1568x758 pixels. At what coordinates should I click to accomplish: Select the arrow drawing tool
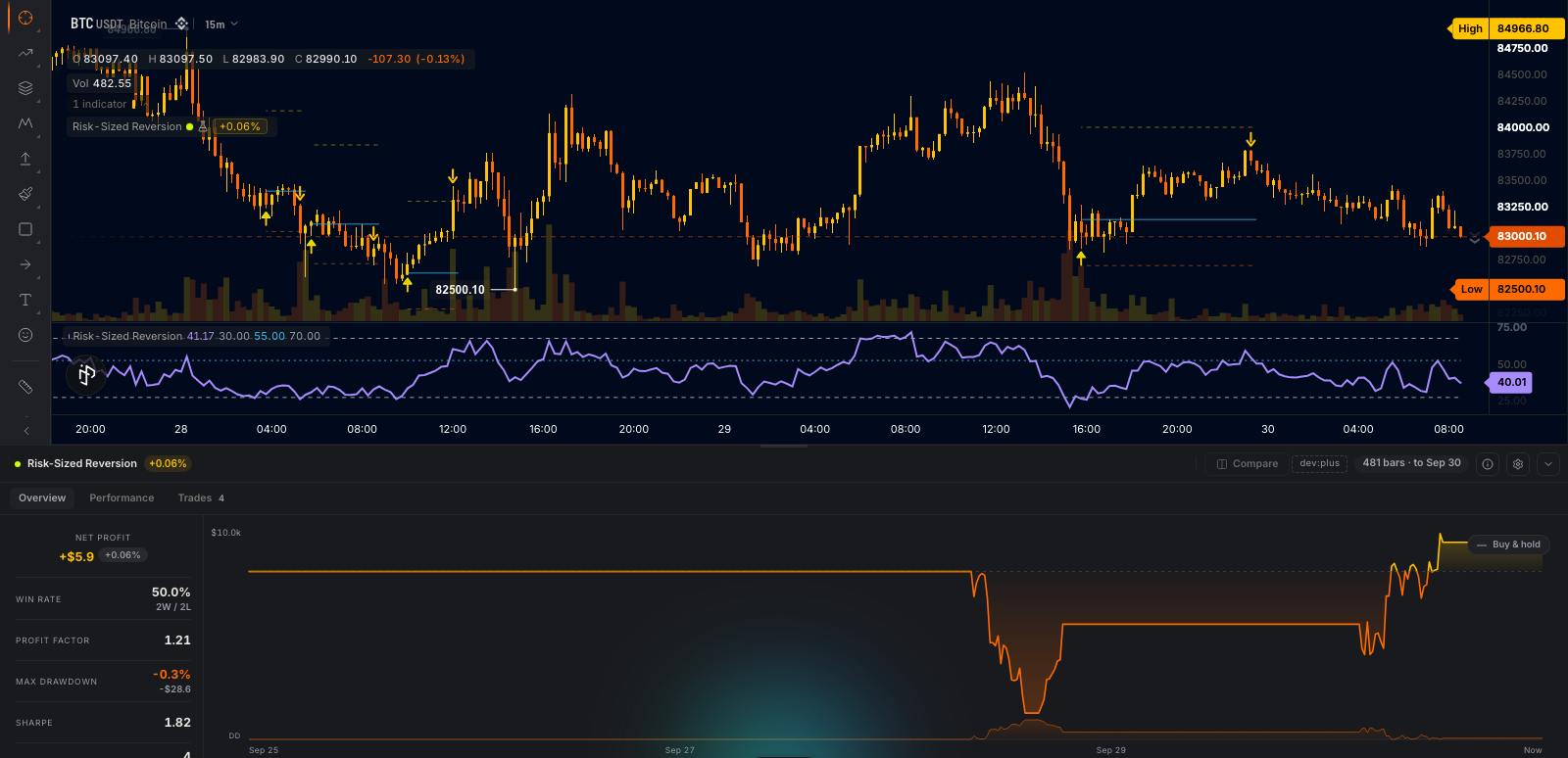tap(25, 264)
